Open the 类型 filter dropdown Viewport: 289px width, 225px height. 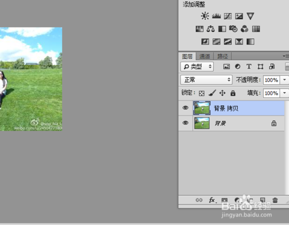(197, 67)
